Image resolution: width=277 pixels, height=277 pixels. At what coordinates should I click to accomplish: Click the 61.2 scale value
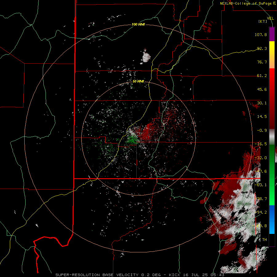[x=262, y=76]
